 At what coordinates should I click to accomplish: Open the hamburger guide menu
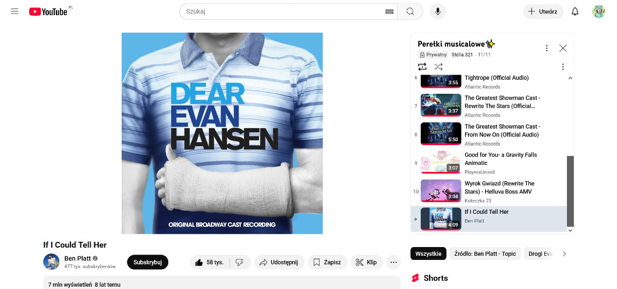pyautogui.click(x=15, y=12)
